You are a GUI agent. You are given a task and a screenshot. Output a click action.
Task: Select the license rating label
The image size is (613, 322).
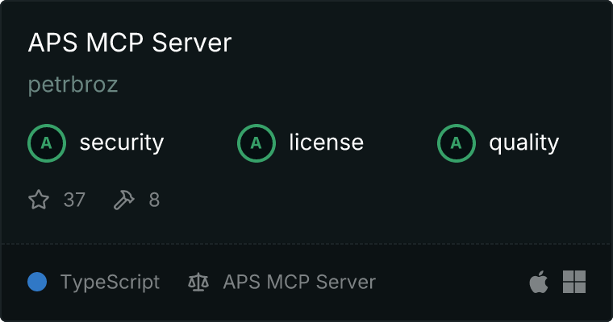(326, 143)
